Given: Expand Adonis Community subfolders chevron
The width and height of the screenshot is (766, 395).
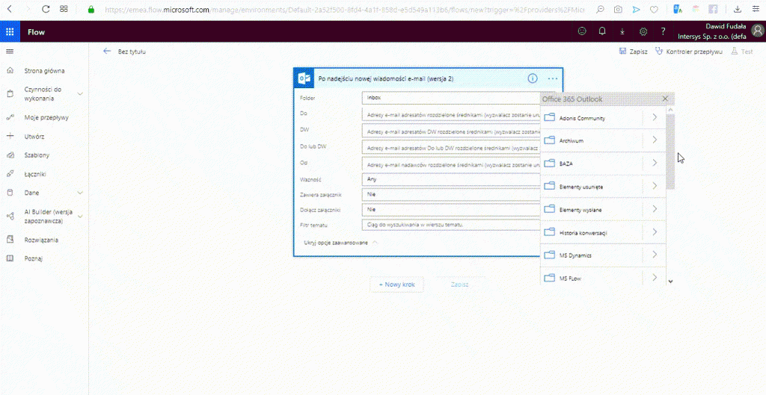Looking at the screenshot, I should tap(655, 117).
